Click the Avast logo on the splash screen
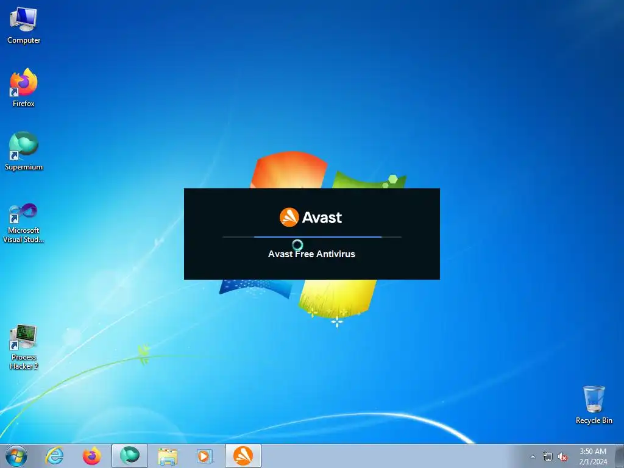This screenshot has width=624, height=468. pos(311,218)
